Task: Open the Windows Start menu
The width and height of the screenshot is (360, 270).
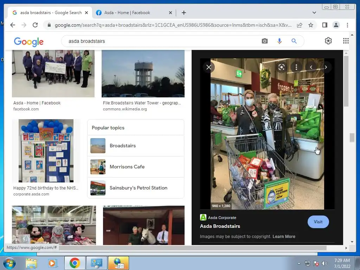Action: coord(9,263)
